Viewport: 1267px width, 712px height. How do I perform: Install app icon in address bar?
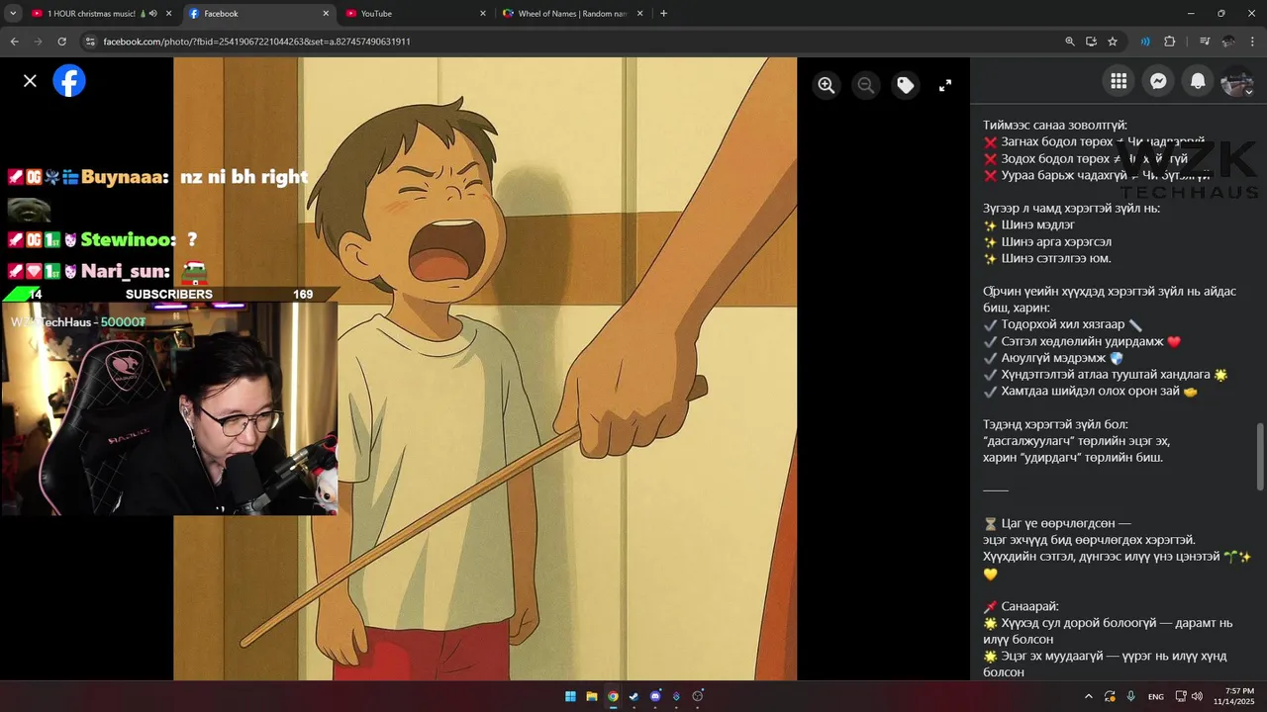pos(1091,42)
